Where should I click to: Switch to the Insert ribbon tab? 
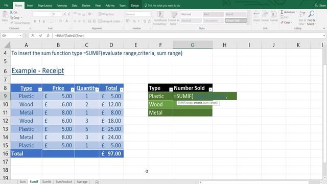point(30,6)
